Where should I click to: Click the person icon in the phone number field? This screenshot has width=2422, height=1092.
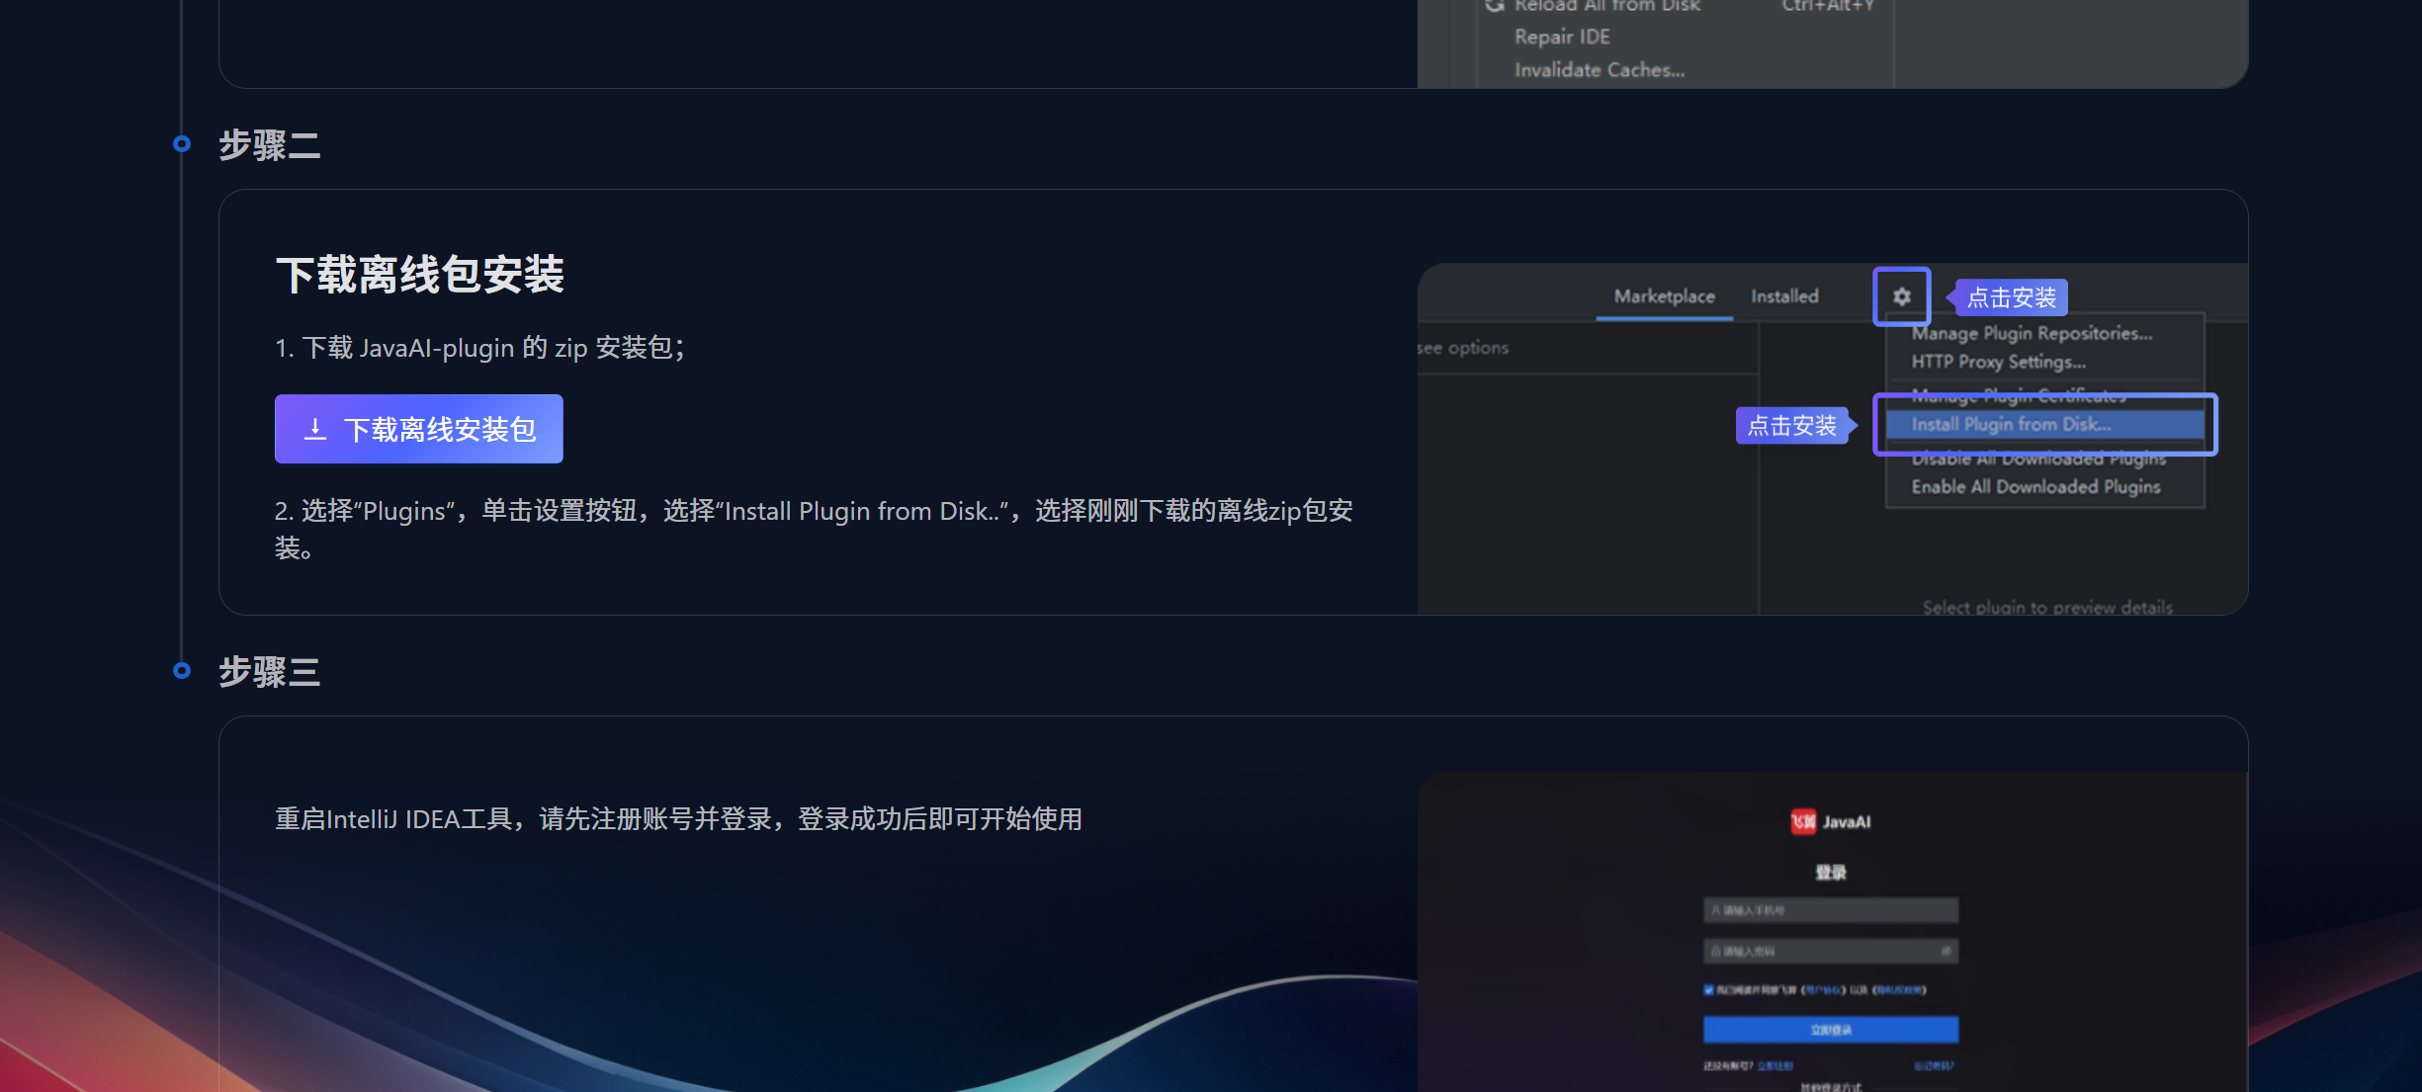(x=1717, y=910)
